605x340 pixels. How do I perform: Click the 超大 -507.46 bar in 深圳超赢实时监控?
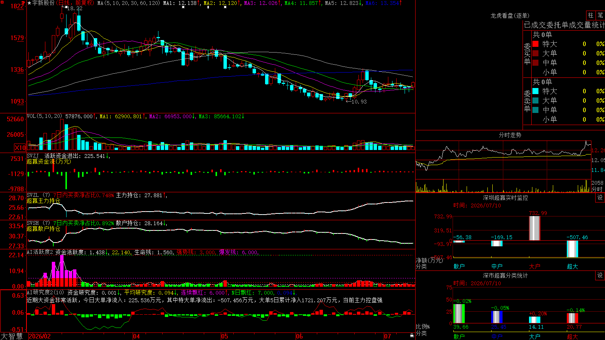(572, 249)
